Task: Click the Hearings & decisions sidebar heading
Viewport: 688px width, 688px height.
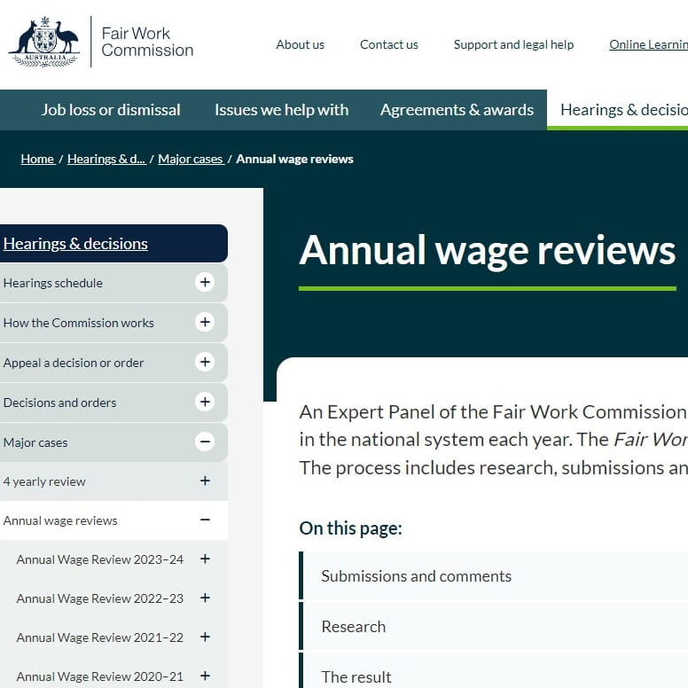Action: pyautogui.click(x=75, y=244)
